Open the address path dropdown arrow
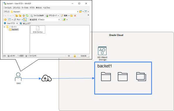The width and height of the screenshot is (174, 111). [77, 11]
